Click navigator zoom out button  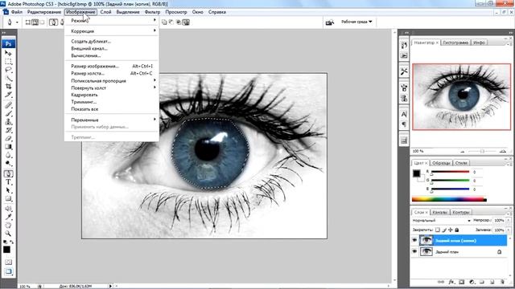463,151
